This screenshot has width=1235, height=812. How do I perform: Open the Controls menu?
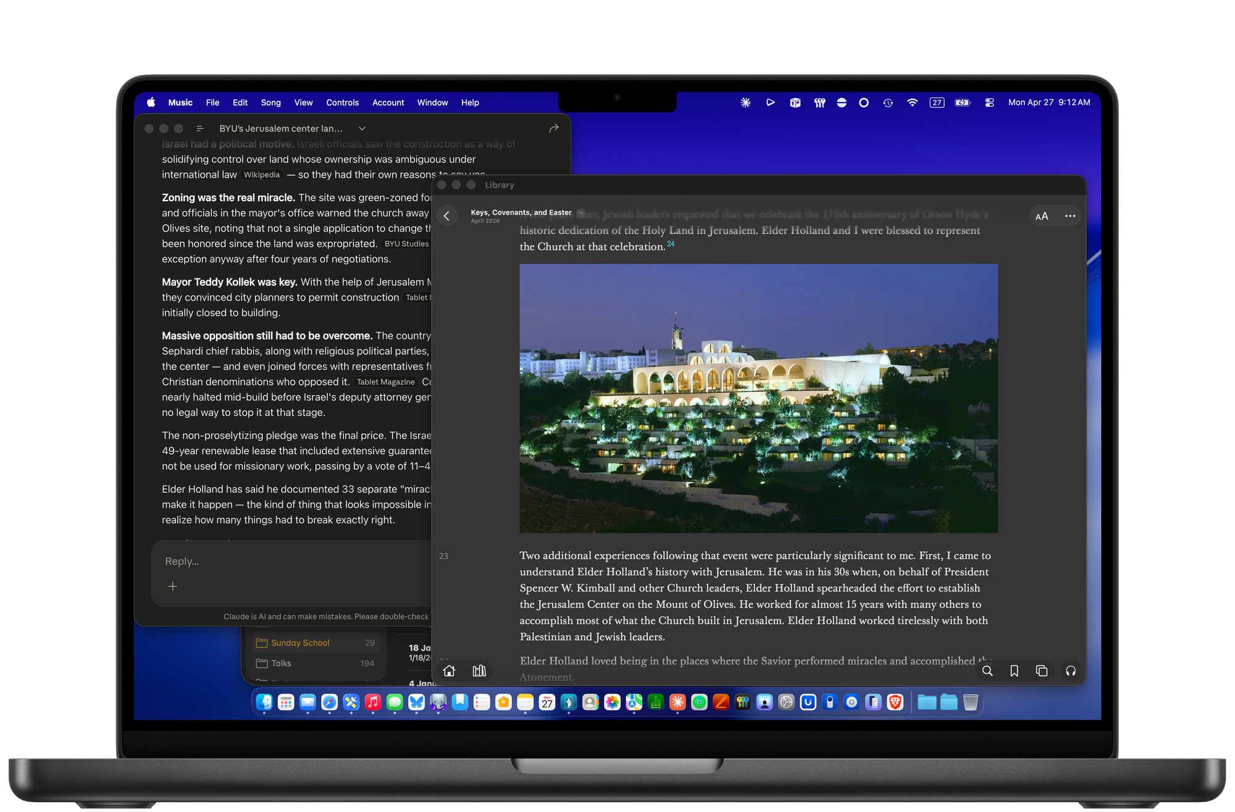[x=342, y=102]
